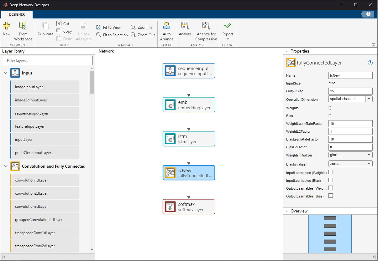Check the OutputLearnables (Bias) box
The image size is (378, 261).
pyautogui.click(x=330, y=196)
